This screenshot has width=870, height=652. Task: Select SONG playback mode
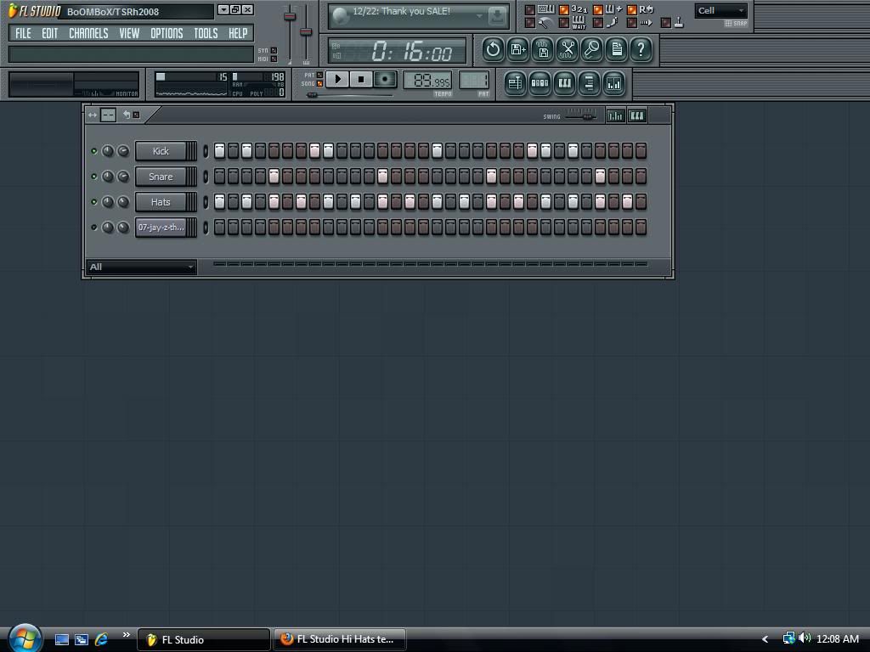point(319,84)
